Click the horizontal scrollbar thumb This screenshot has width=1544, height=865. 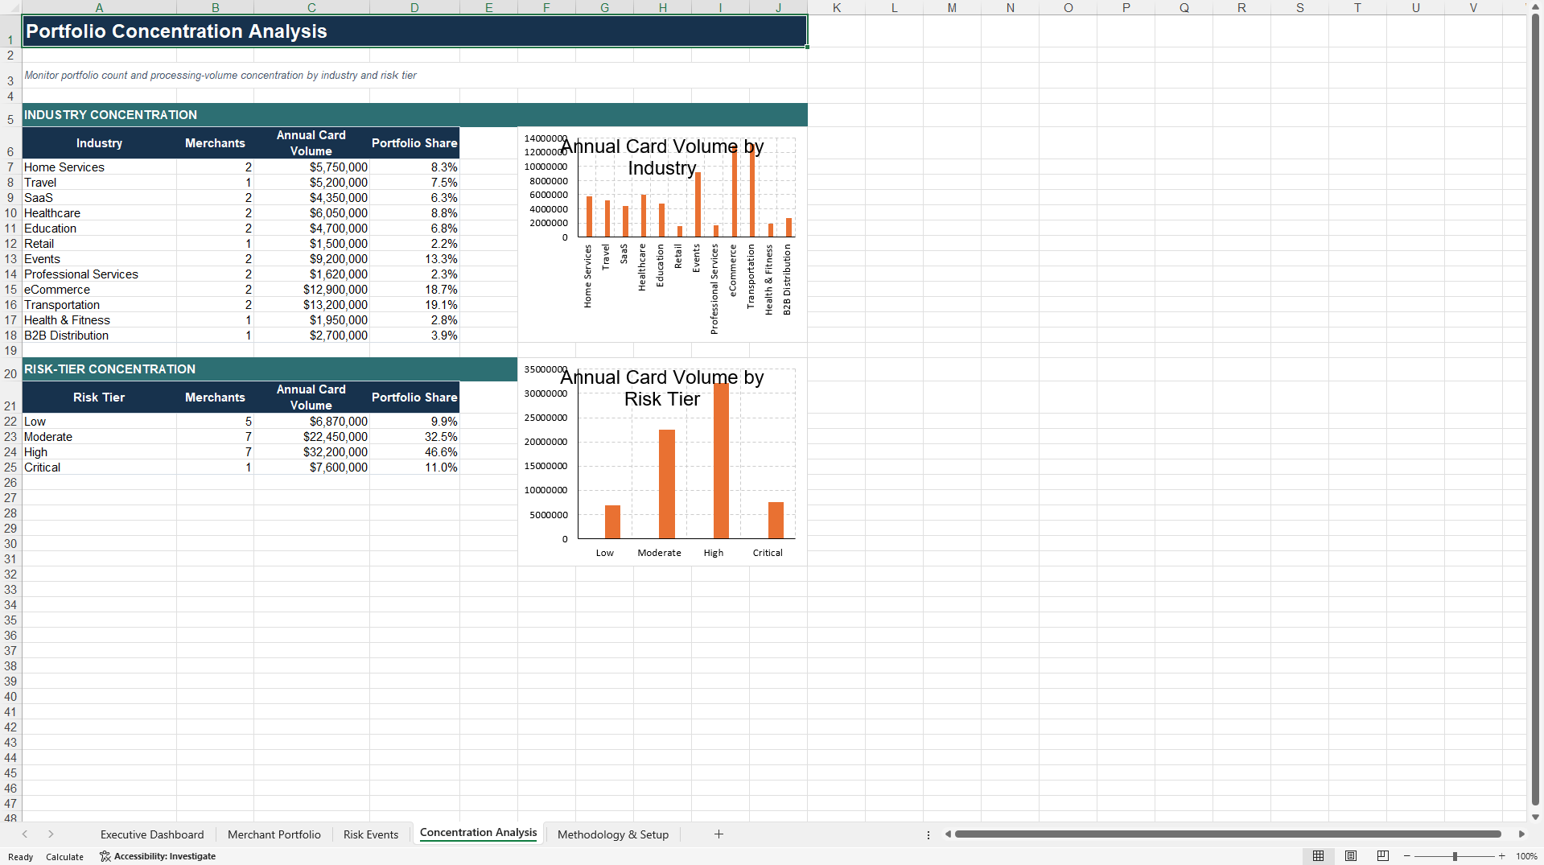tap(1228, 834)
